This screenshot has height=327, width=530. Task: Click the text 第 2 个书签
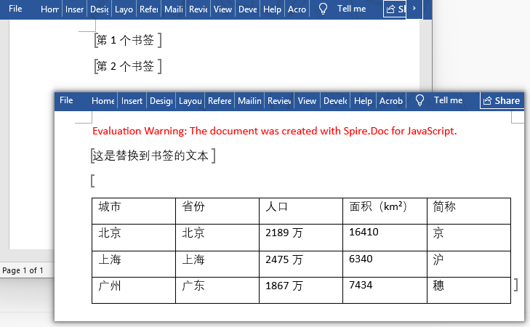click(x=125, y=66)
